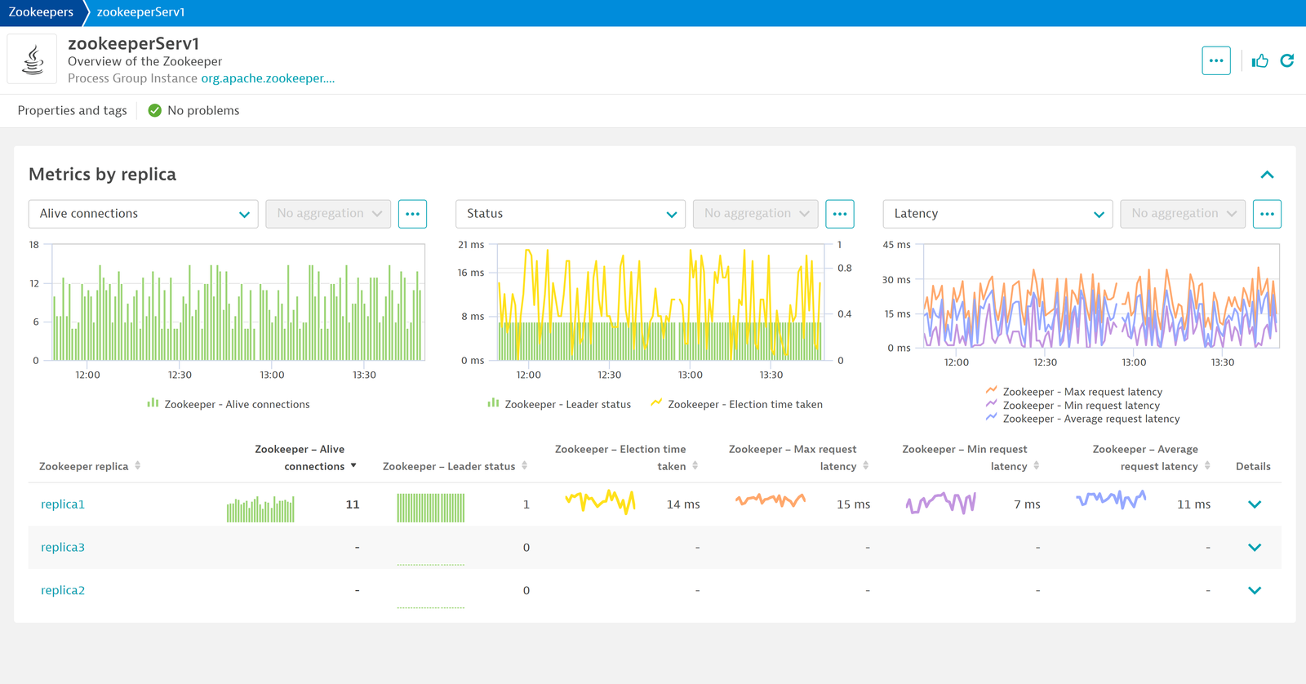Viewport: 1306px width, 684px height.
Task: Click the Metrics by replica heading
Action: click(102, 174)
